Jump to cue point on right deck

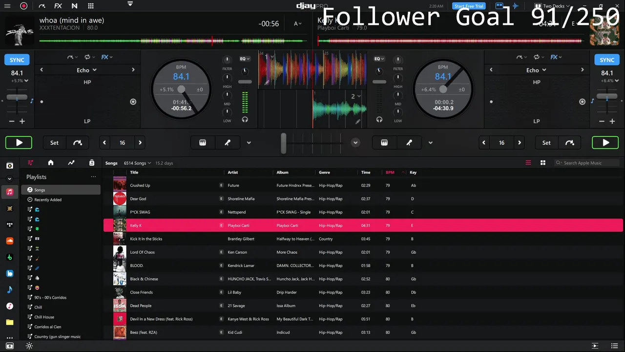tap(570, 143)
